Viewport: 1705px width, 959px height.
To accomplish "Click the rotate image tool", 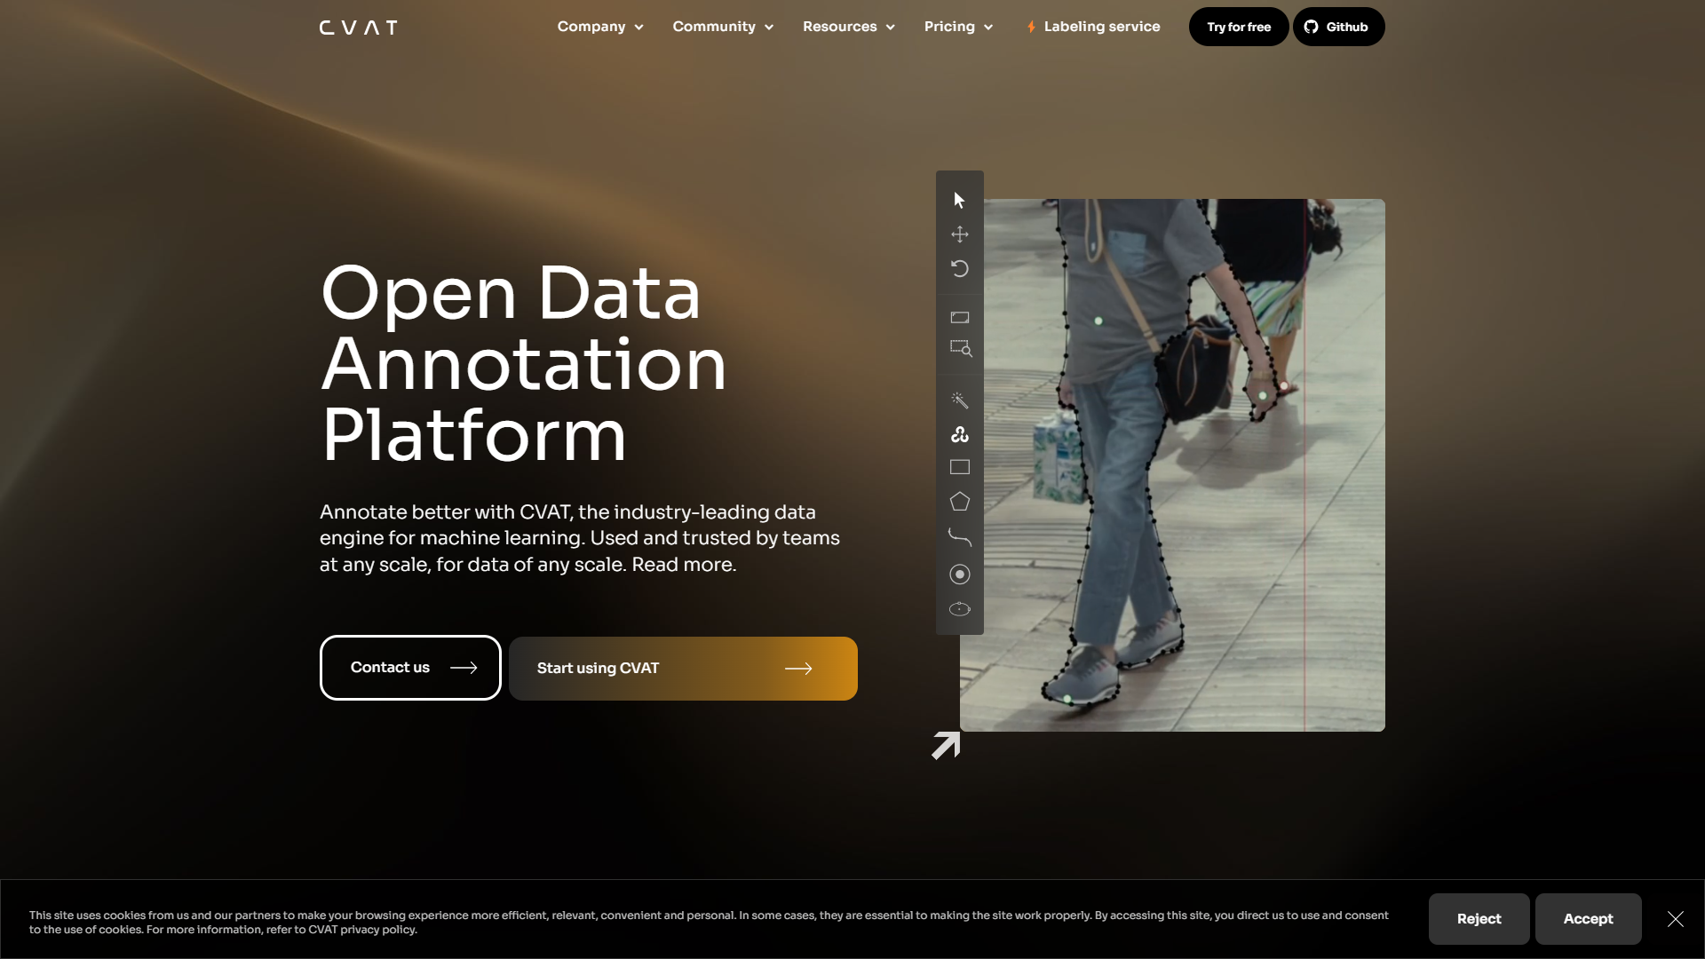I will (959, 268).
